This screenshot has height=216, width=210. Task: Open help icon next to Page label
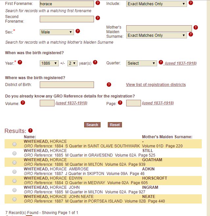click(x=120, y=103)
